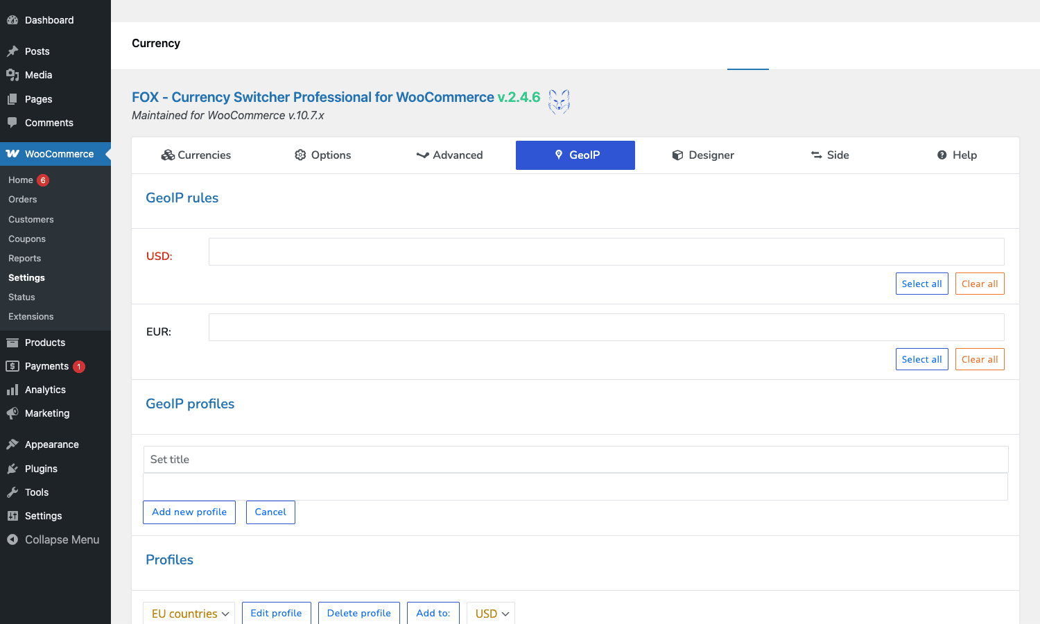
Task: Click the EUR countries input box
Action: point(606,327)
